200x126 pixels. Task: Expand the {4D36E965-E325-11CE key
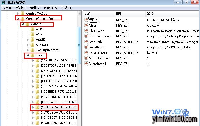coord(33,107)
